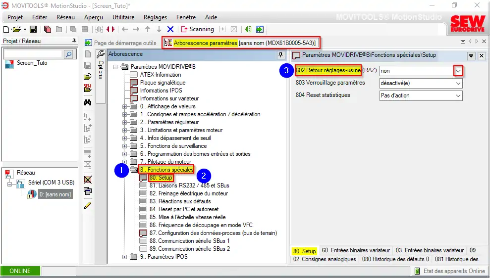
Task: Collapse the Paramètres MOVIDRIVE®B root node
Action: click(x=115, y=67)
